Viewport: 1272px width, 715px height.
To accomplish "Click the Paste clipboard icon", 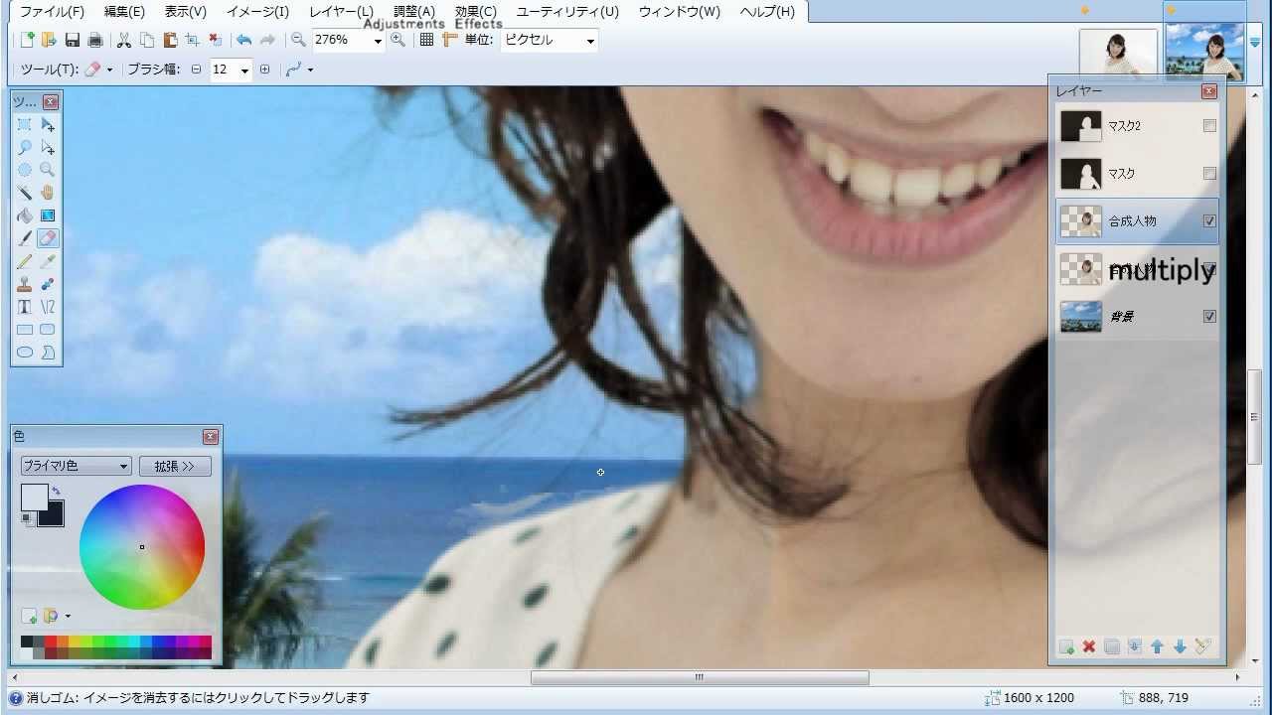I will tap(170, 40).
